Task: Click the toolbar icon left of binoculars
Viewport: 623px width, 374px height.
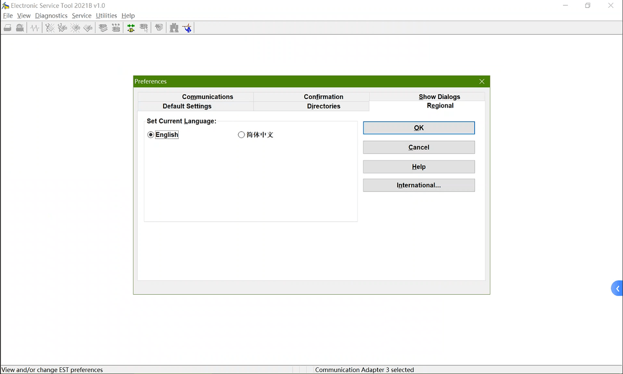Action: [x=159, y=28]
